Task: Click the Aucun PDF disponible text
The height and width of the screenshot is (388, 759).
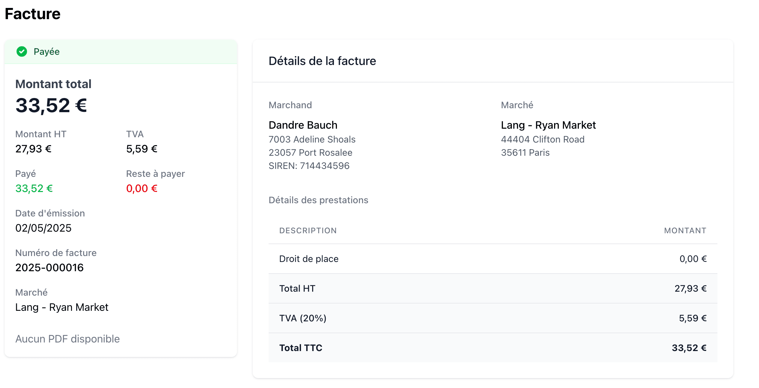Action: click(67, 339)
